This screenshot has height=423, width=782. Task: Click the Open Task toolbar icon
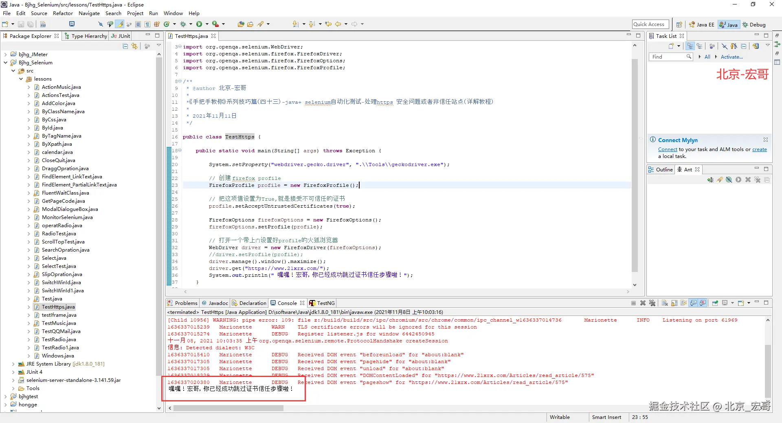tap(250, 24)
